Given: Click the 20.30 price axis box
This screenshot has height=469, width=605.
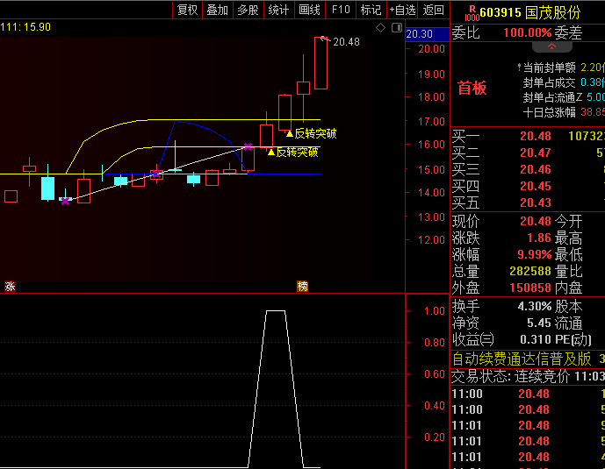Looking at the screenshot, I should [428, 34].
